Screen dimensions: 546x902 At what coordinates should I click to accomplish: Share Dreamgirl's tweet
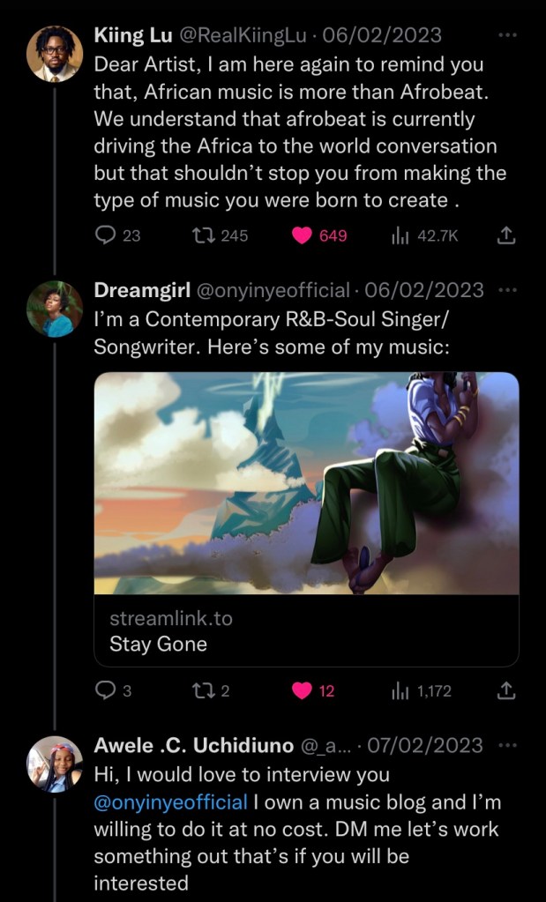click(x=506, y=690)
